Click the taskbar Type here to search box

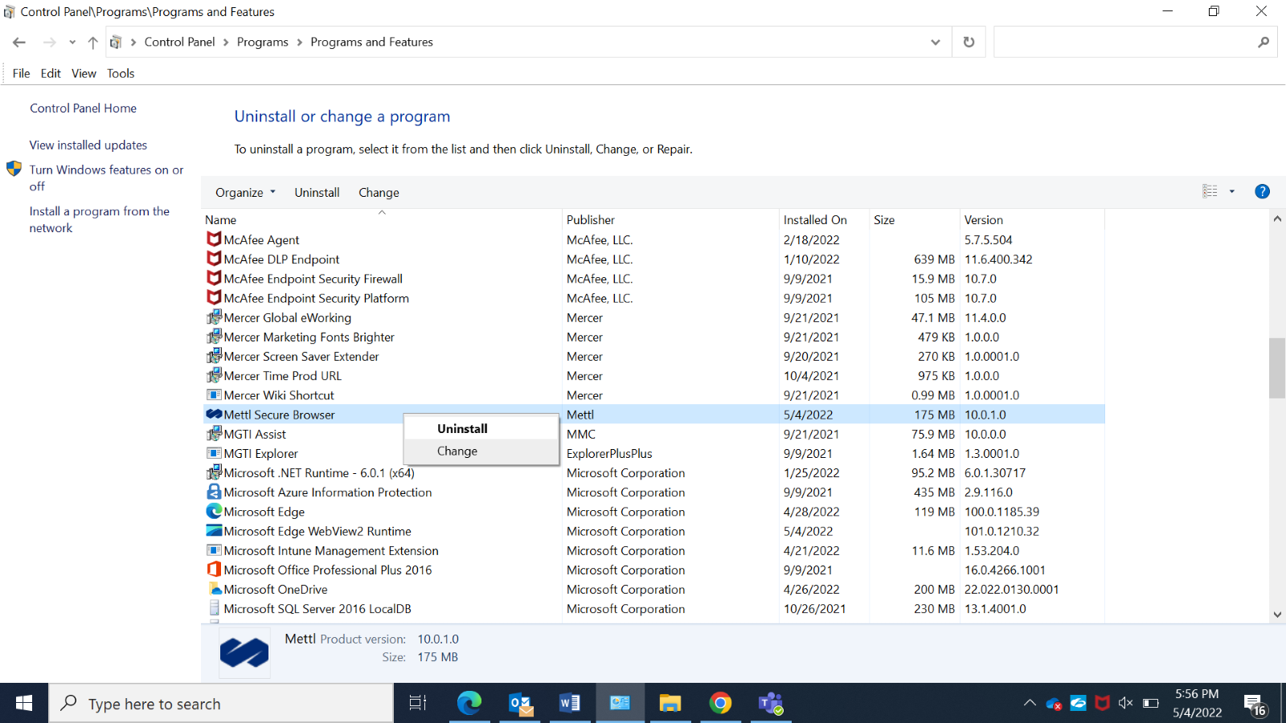click(221, 704)
